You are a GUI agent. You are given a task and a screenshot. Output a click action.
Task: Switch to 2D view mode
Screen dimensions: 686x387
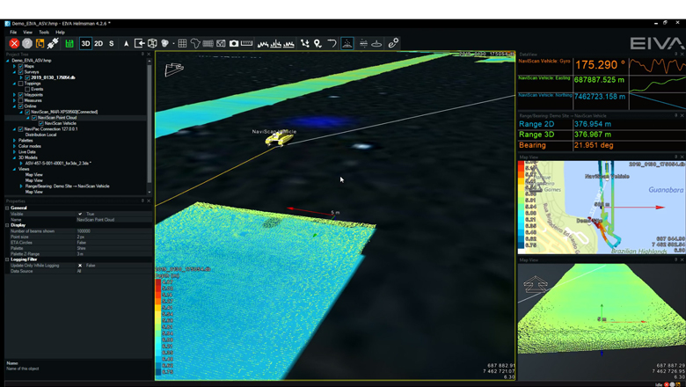point(99,43)
